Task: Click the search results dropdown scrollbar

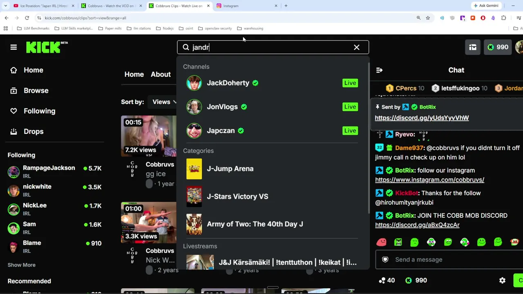Action: point(369,139)
